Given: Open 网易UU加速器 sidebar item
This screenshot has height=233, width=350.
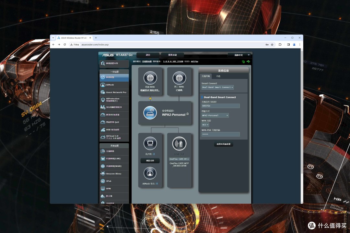Looking at the screenshot, I should 114,115.
